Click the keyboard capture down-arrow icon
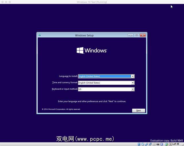 coord(170,144)
